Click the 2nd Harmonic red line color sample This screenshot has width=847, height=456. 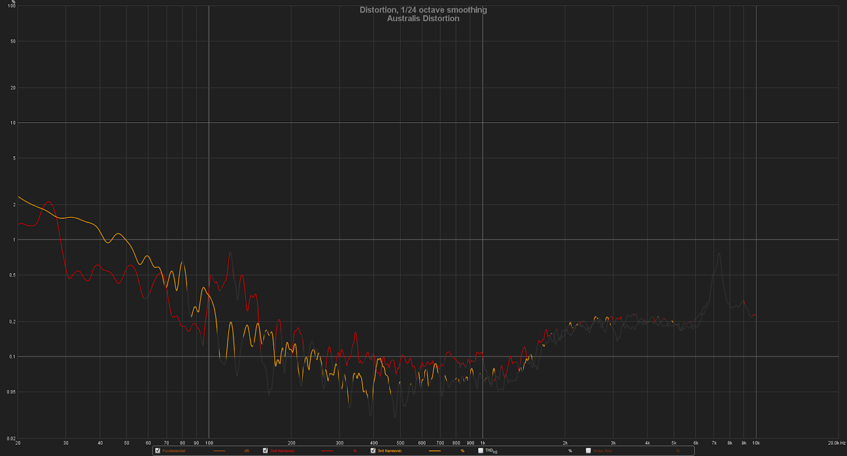(x=327, y=451)
